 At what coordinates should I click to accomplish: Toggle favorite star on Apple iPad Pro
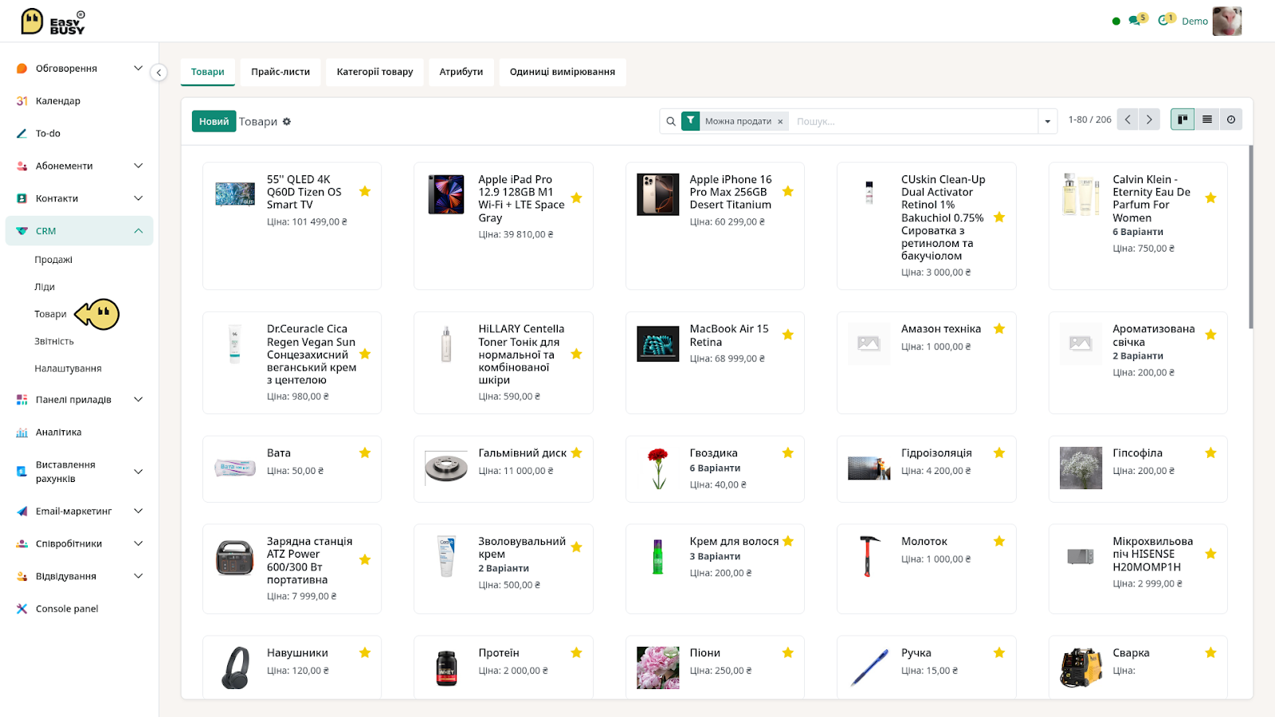[576, 198]
